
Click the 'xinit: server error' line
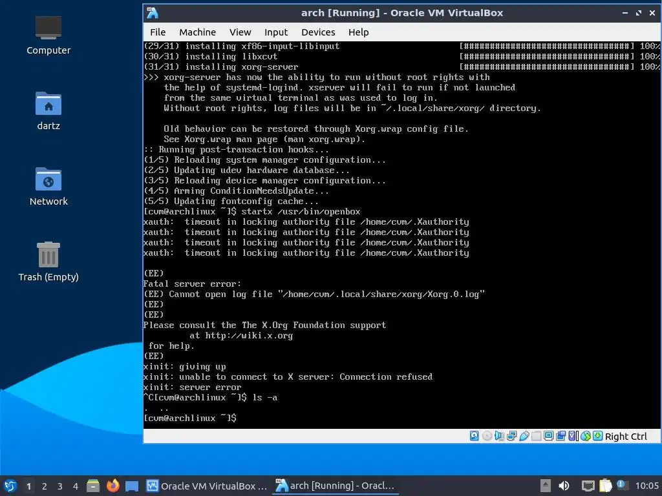tap(192, 387)
